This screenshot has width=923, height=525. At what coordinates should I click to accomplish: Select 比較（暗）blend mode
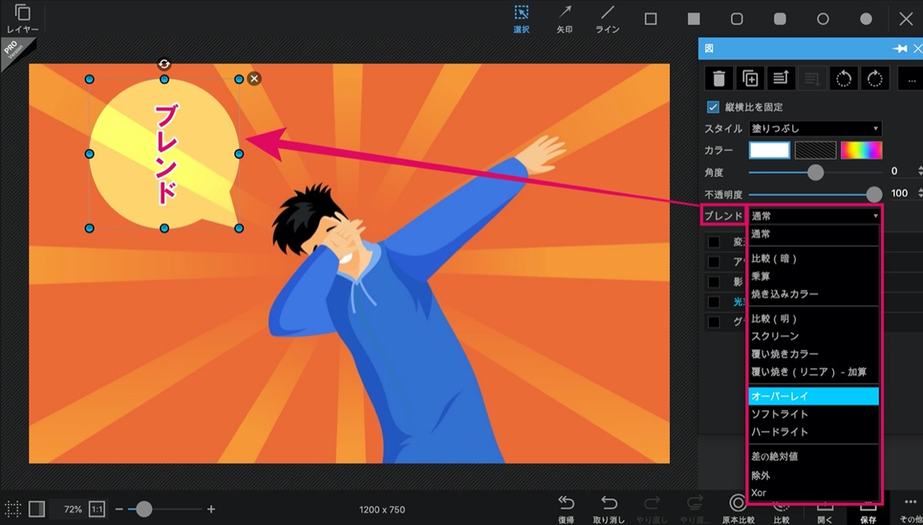point(813,259)
